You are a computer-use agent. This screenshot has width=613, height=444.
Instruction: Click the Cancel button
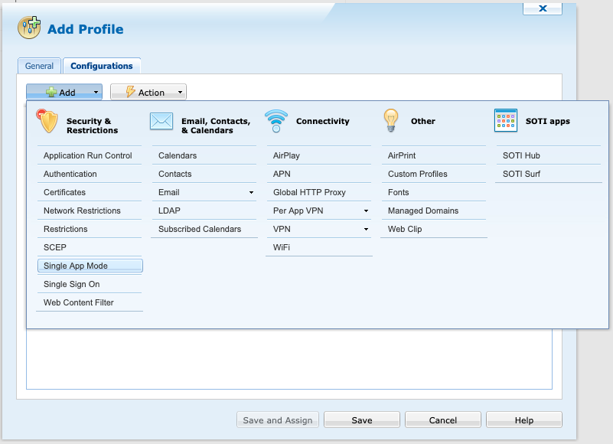pyautogui.click(x=443, y=420)
